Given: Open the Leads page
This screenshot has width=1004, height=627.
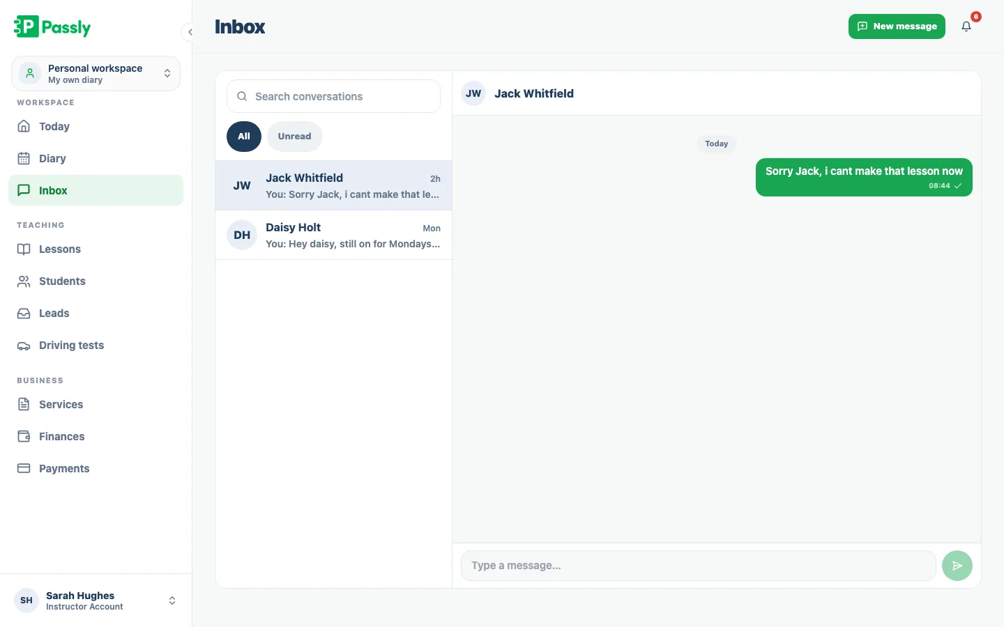Looking at the screenshot, I should [96, 313].
